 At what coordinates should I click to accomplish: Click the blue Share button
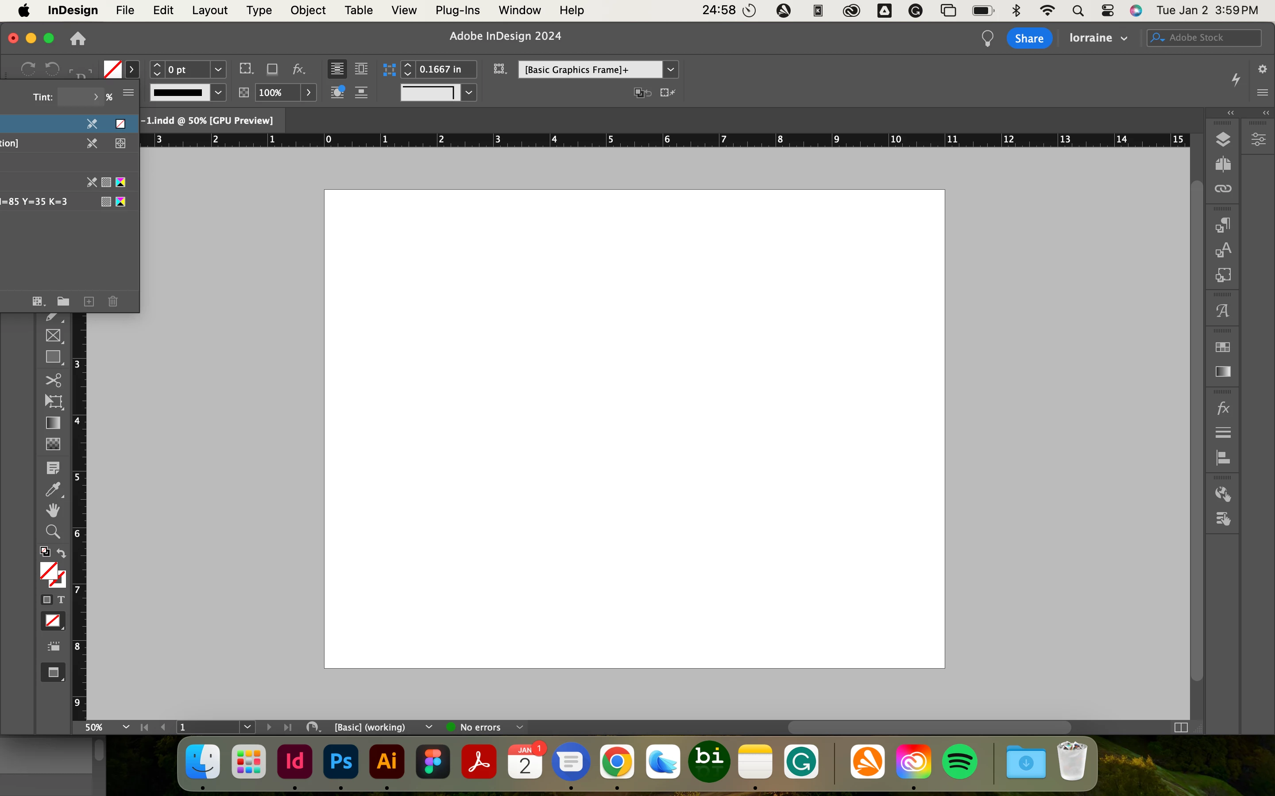click(1028, 38)
